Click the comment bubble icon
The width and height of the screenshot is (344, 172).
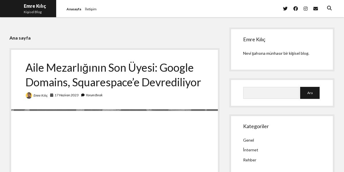pos(83,95)
